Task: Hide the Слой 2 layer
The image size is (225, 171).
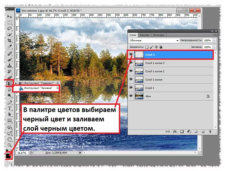Action: 131,55
